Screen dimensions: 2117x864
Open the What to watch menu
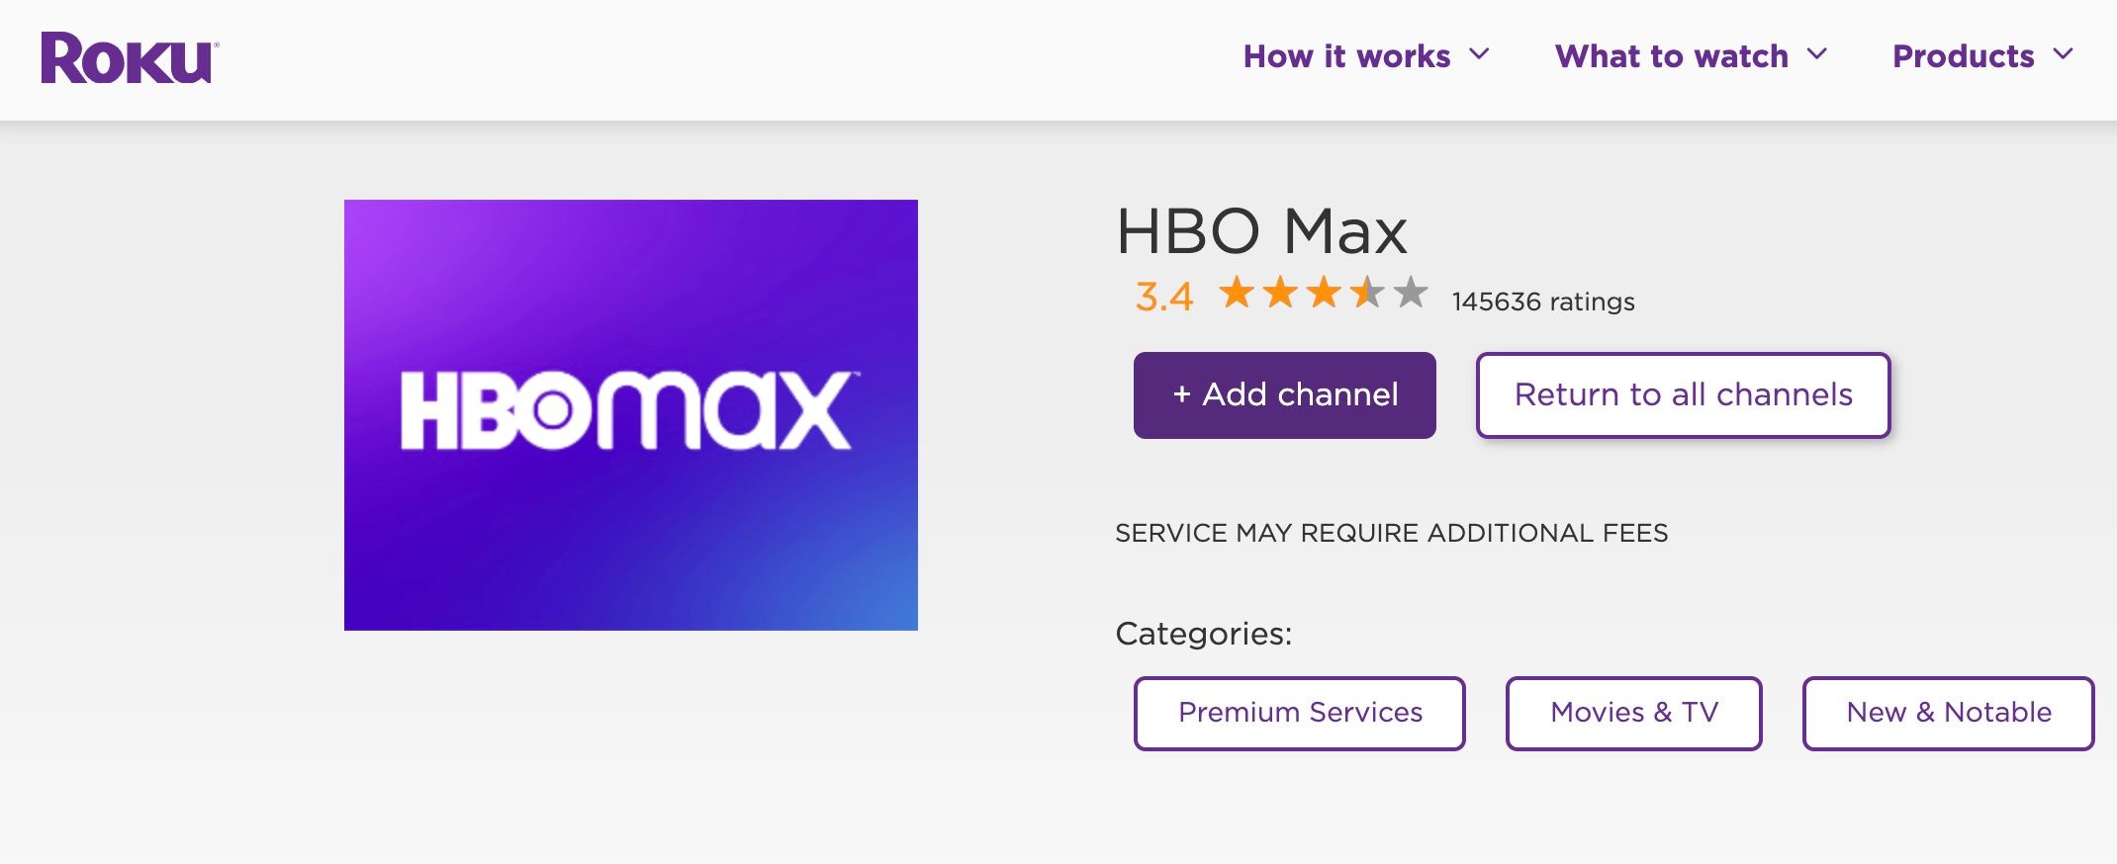tap(1672, 56)
